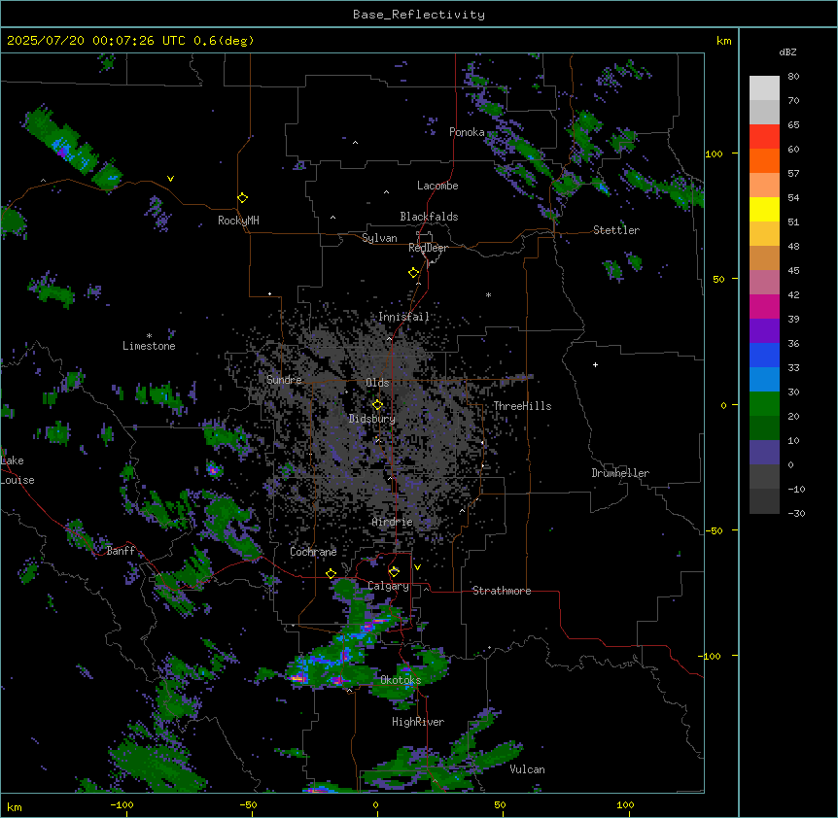The height and width of the screenshot is (818, 838).
Task: Click the Banff label
Action: coord(121,551)
